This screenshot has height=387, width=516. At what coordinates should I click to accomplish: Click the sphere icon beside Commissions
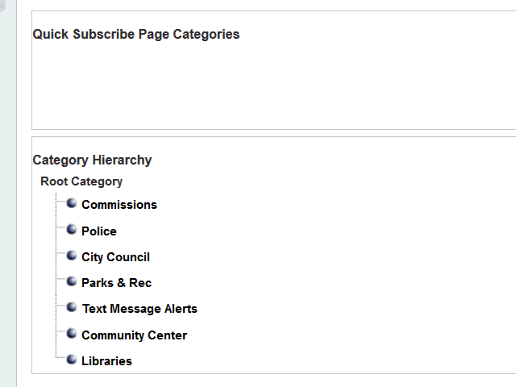(x=72, y=204)
